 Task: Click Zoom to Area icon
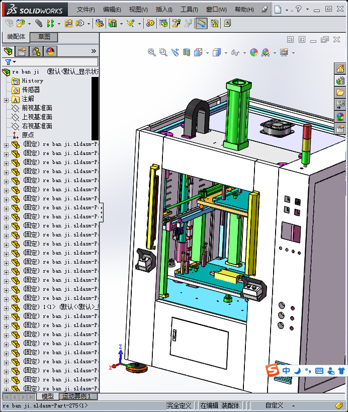(163, 52)
